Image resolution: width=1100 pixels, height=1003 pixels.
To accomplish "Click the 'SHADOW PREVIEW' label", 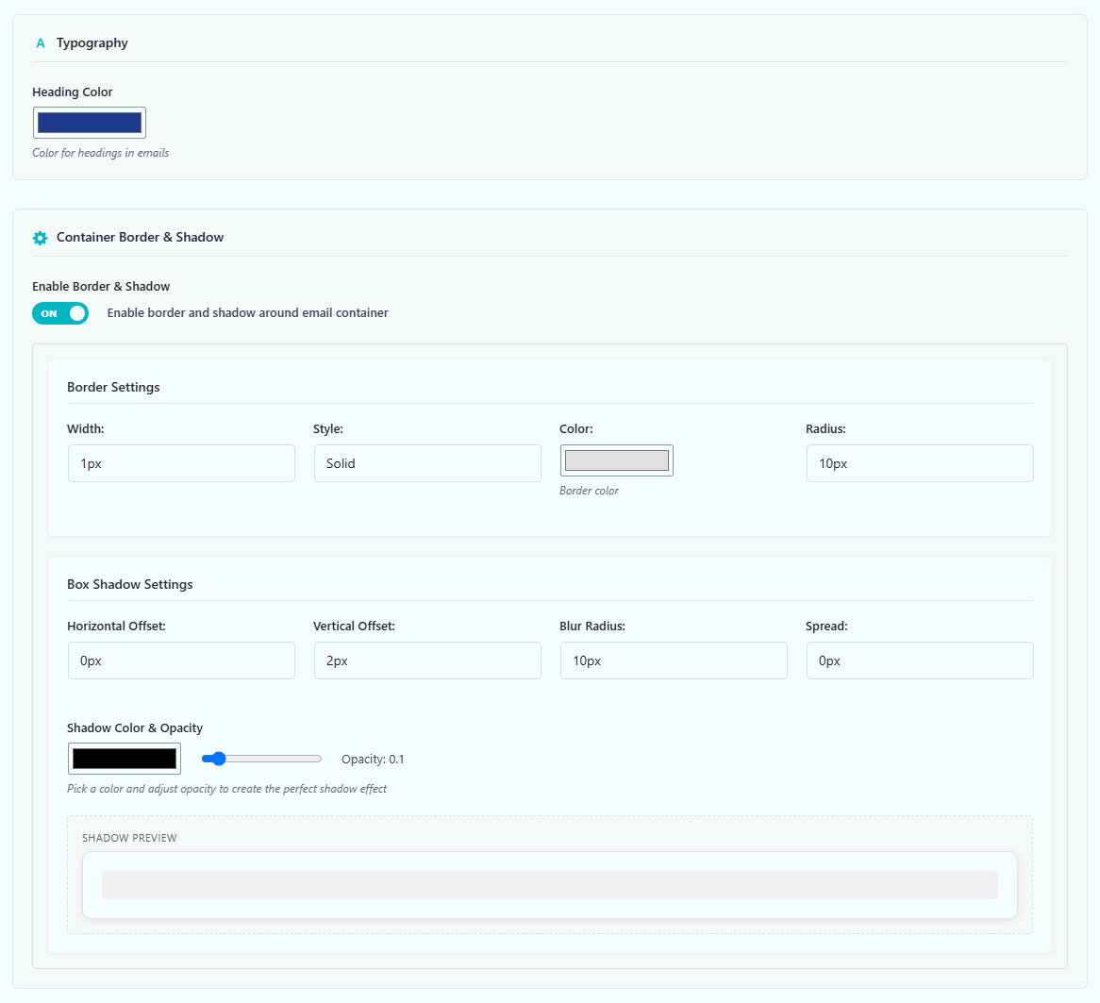I will [x=129, y=838].
